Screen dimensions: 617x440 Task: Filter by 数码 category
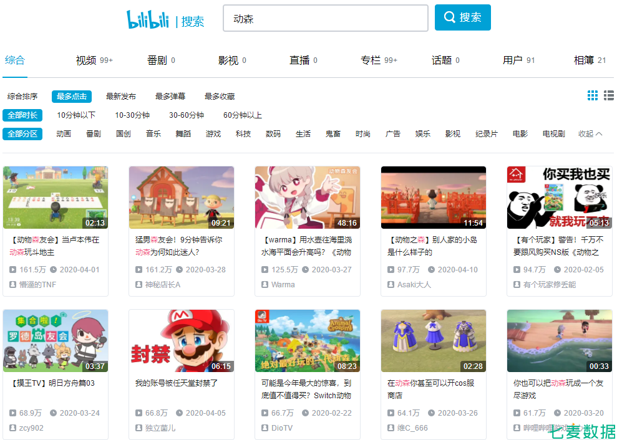[273, 134]
